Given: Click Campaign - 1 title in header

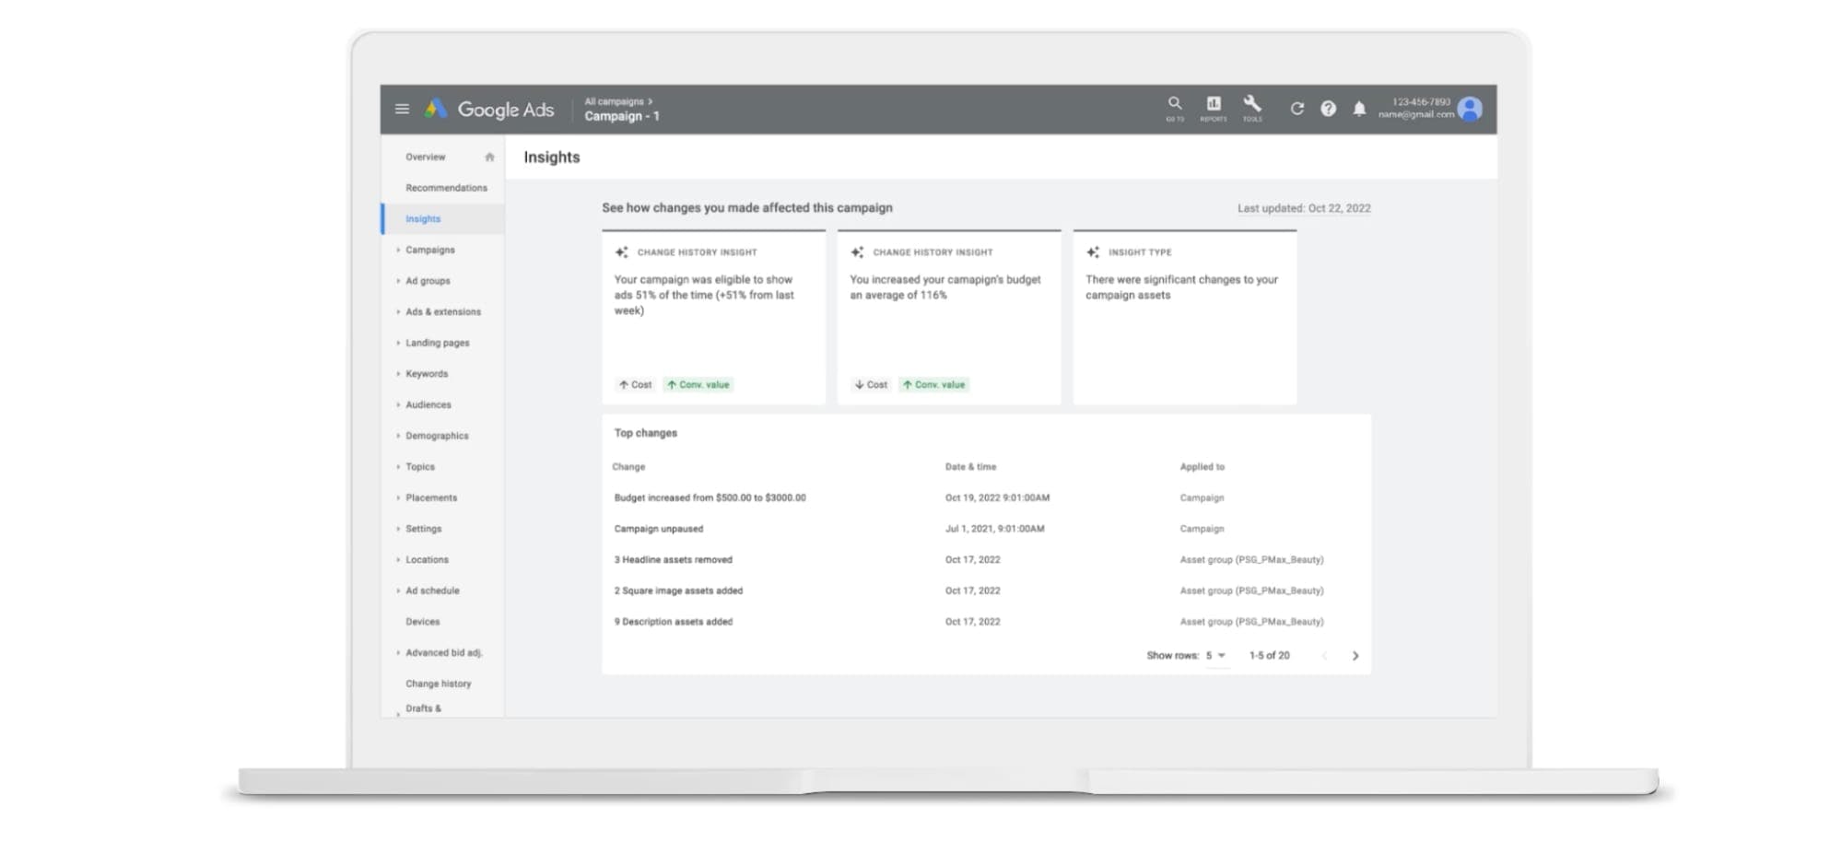Looking at the screenshot, I should click(x=622, y=116).
